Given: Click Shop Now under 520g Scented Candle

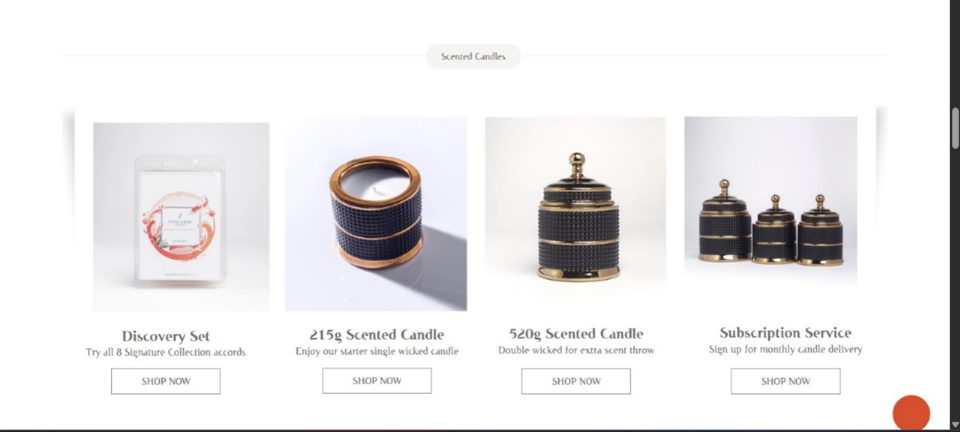Looking at the screenshot, I should (576, 381).
